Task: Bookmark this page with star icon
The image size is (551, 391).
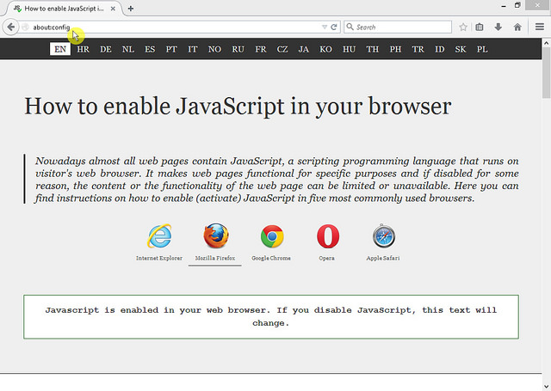Action: coord(463,27)
